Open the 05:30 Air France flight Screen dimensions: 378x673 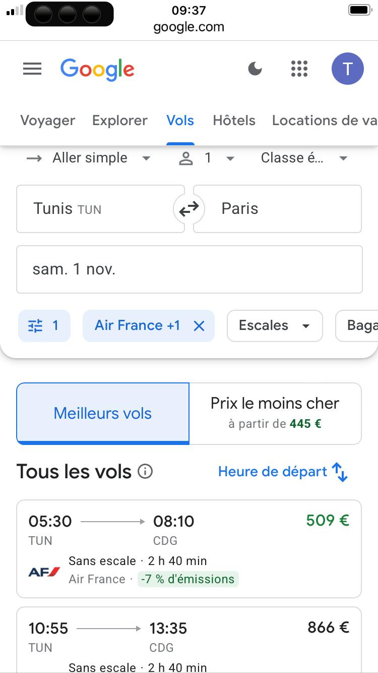click(188, 548)
